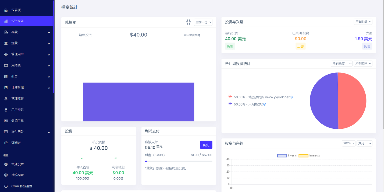Open 促销工具 menu item

(x=26, y=121)
